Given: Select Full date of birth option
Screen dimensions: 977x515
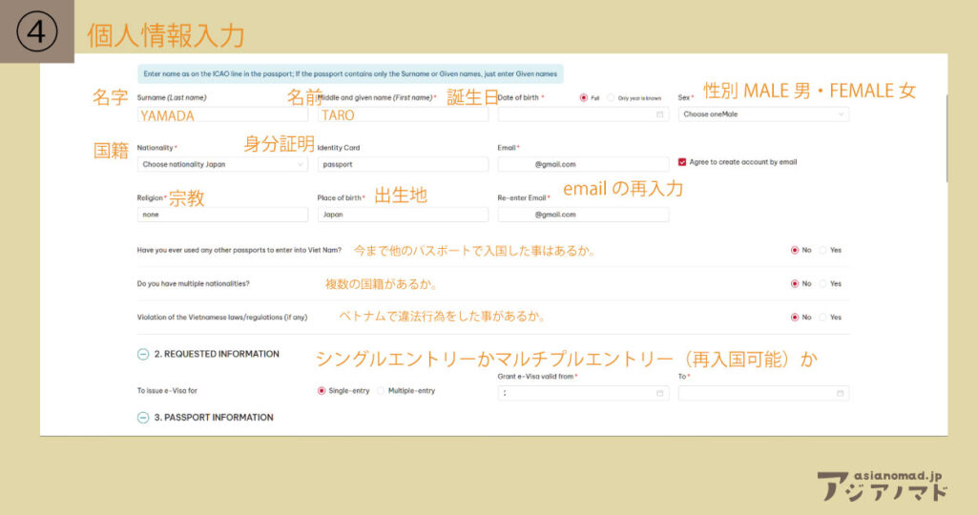Looking at the screenshot, I should point(583,97).
